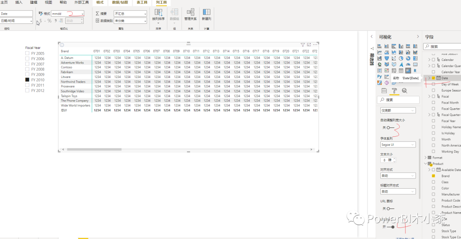Open the Format paint-roller tab
The height and width of the screenshot is (239, 461).
394,91
